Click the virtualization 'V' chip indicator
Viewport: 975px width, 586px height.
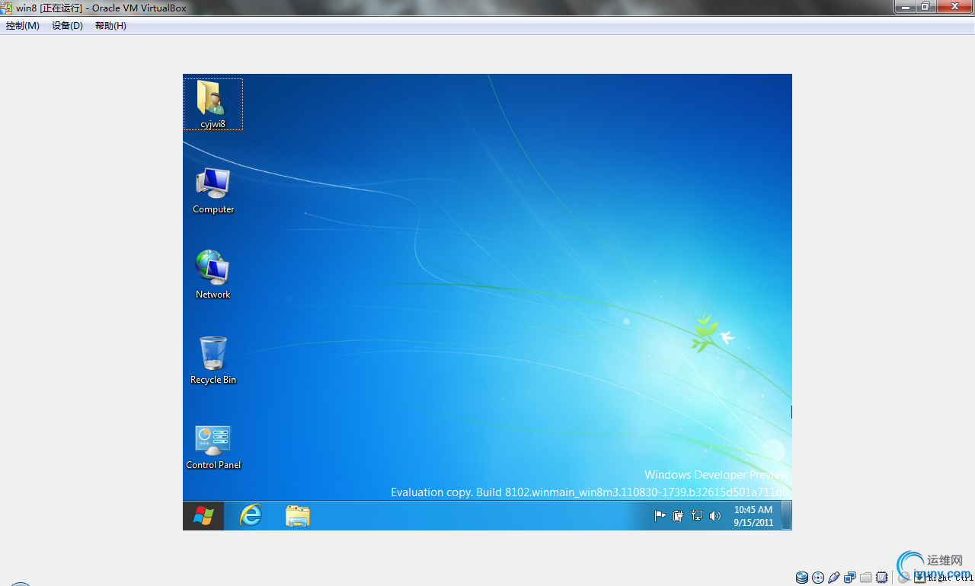pyautogui.click(x=881, y=577)
